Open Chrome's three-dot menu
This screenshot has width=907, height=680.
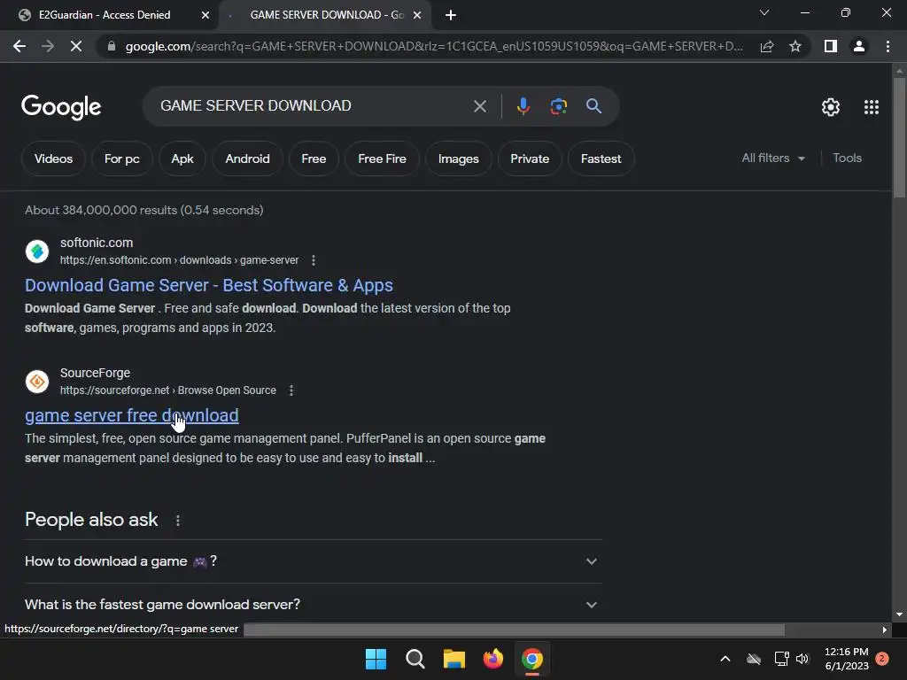(x=888, y=46)
